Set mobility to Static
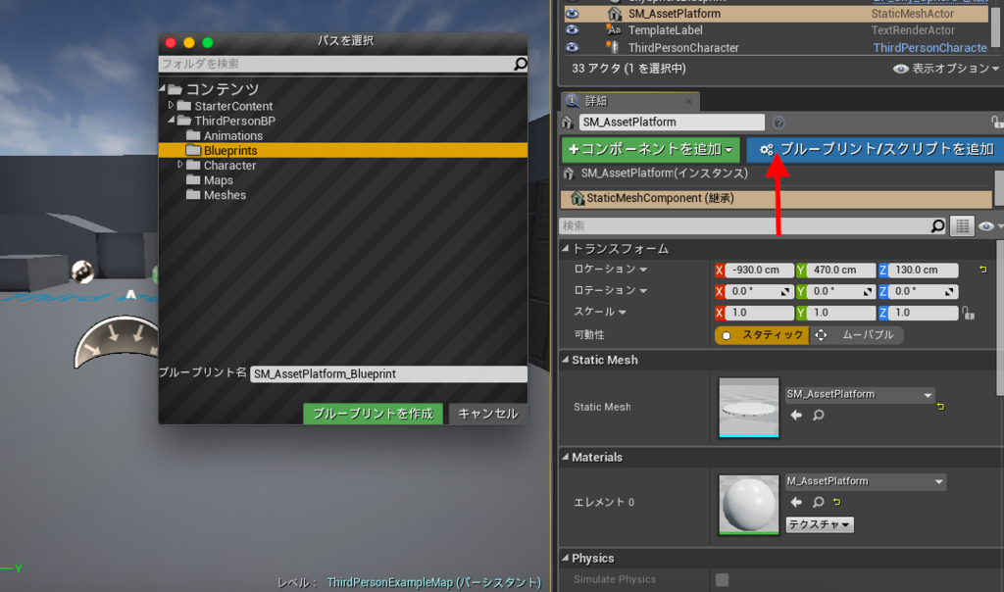This screenshot has height=592, width=1004. pos(763,335)
